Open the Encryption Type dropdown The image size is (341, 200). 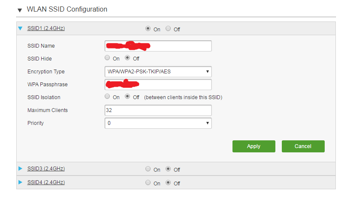click(x=158, y=72)
